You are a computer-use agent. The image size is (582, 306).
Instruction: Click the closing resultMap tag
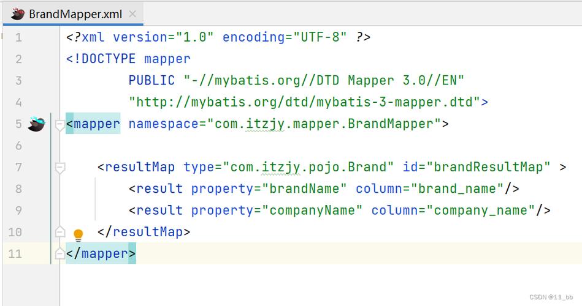(144, 232)
